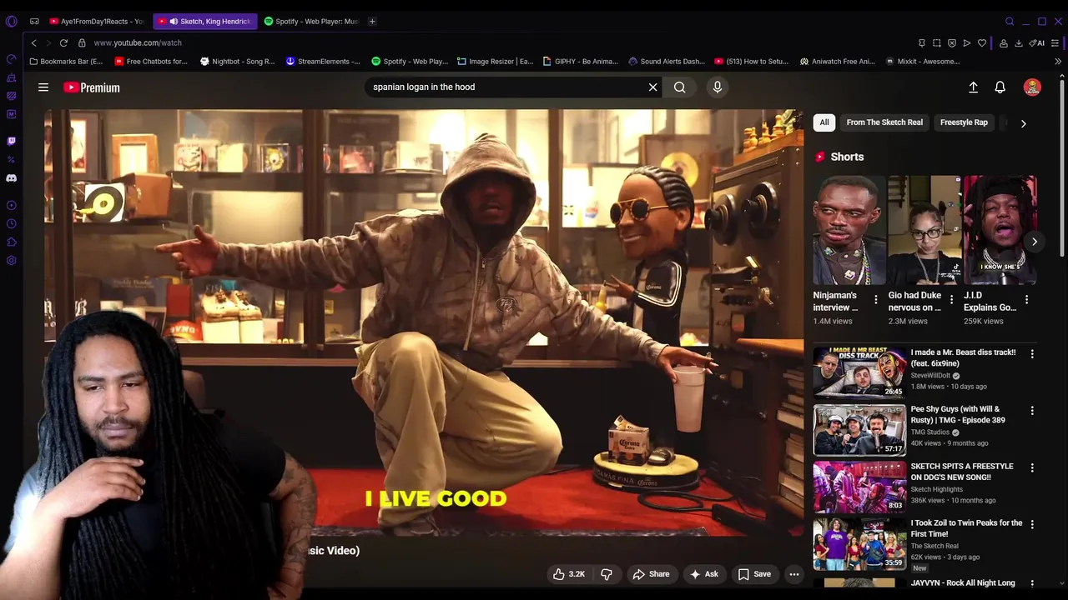
Task: Switch to Spotify Web Player tab
Action: coord(311,21)
